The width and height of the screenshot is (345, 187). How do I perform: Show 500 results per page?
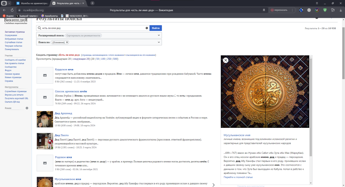pyautogui.click(x=115, y=59)
